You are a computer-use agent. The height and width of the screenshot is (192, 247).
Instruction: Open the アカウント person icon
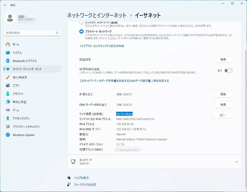click(x=8, y=94)
